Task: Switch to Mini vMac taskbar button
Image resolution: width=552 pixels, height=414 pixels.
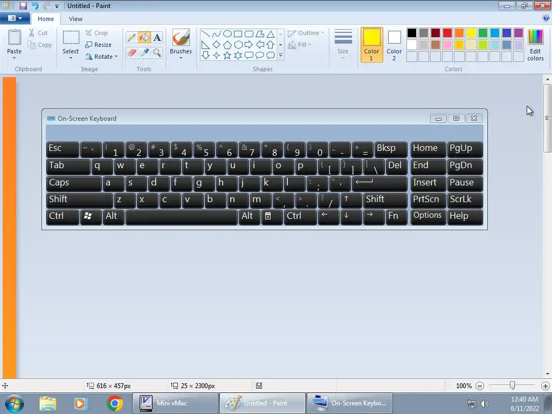Action: point(175,403)
